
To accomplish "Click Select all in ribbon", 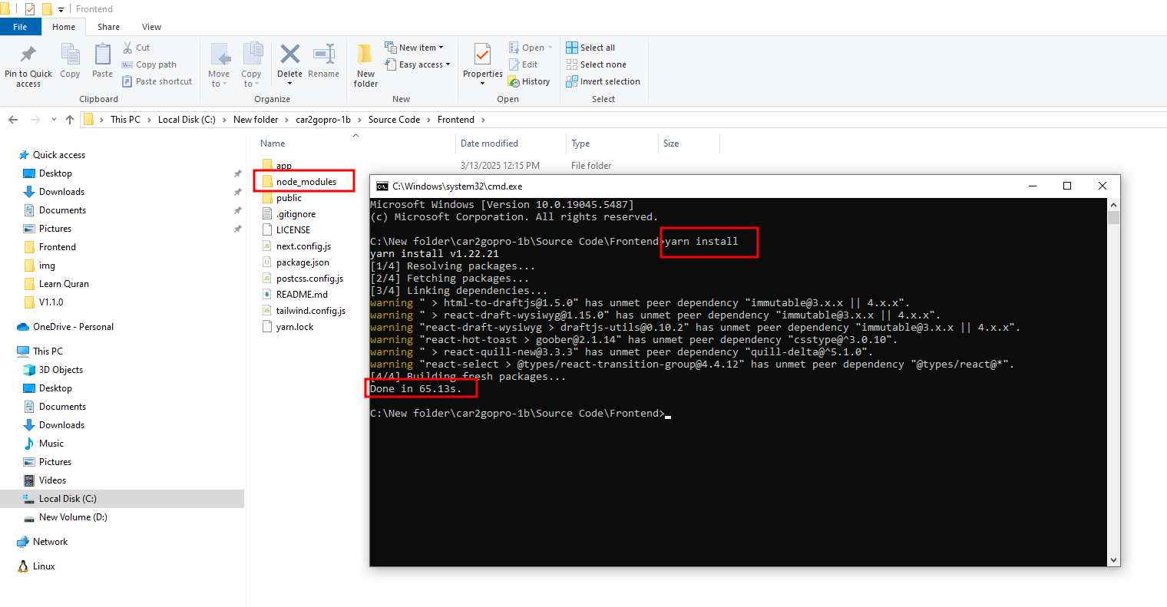I will click(590, 48).
